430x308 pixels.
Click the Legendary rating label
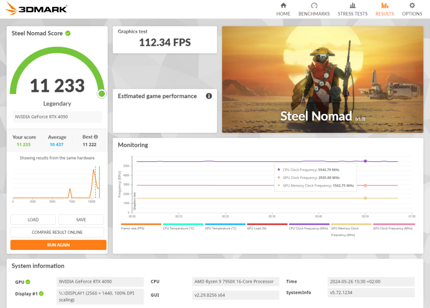coord(57,104)
